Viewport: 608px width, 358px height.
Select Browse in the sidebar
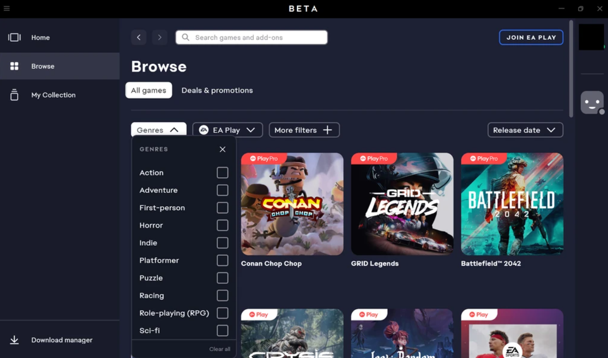tap(60, 66)
